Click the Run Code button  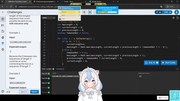click(169, 63)
